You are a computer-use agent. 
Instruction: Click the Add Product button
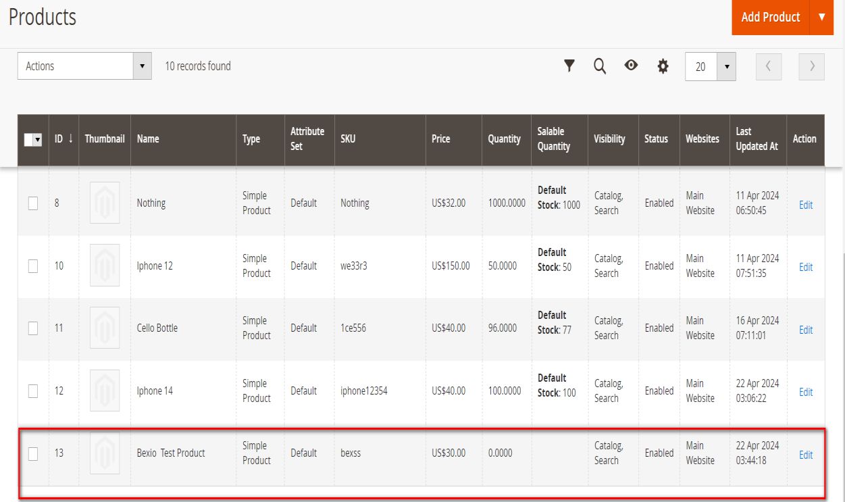tap(770, 17)
